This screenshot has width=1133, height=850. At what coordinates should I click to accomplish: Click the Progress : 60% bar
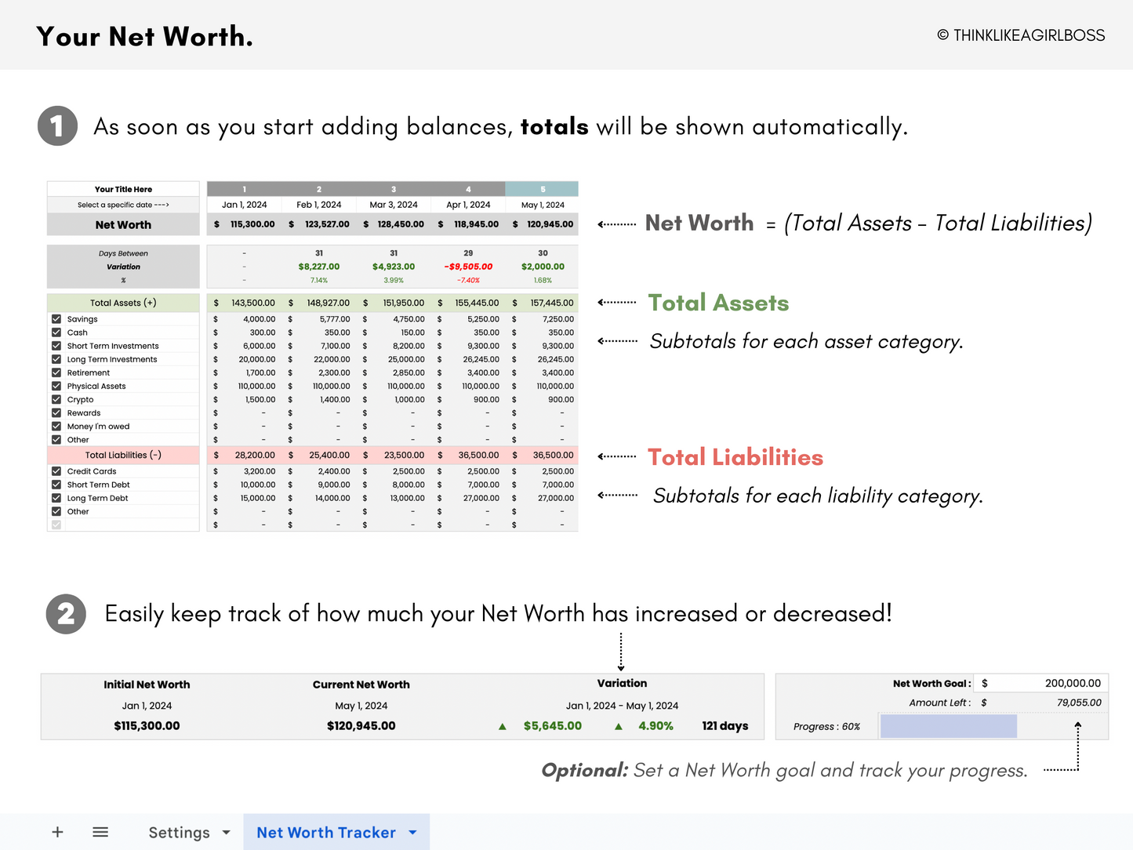click(948, 726)
